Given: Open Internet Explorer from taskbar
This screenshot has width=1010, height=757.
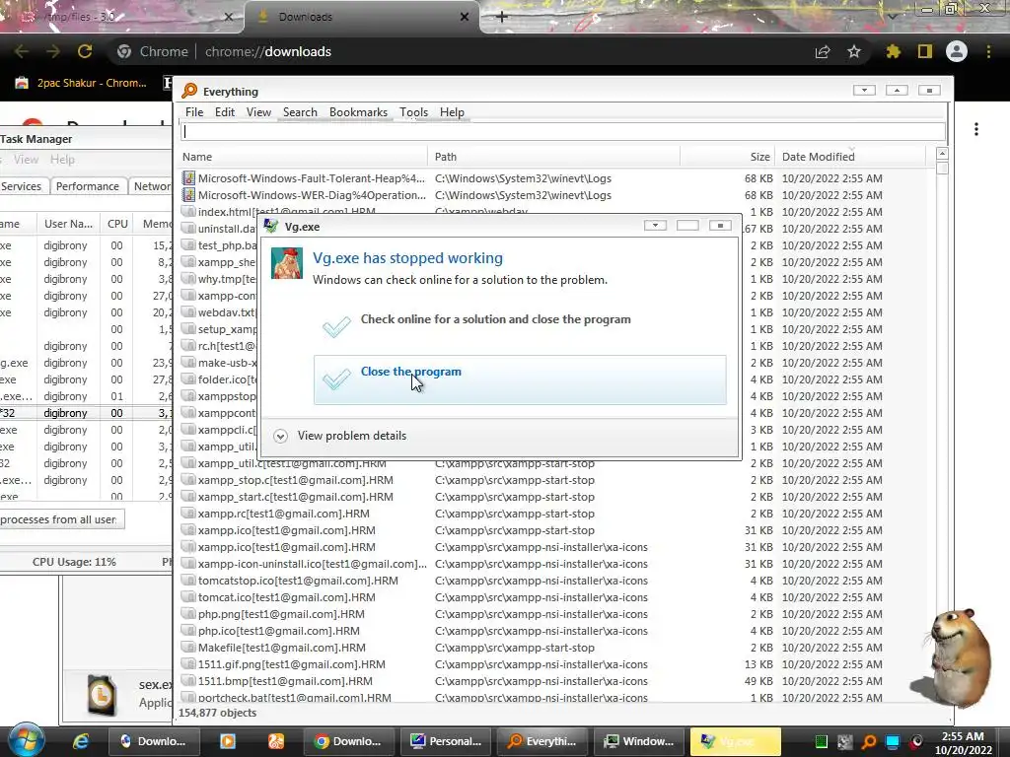Looking at the screenshot, I should click(81, 741).
